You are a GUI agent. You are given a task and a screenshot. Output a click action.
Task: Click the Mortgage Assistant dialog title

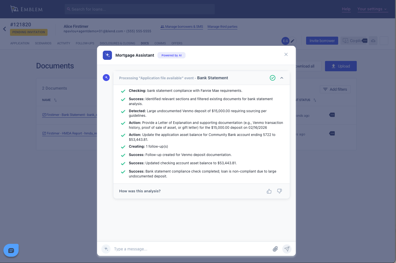coord(135,55)
